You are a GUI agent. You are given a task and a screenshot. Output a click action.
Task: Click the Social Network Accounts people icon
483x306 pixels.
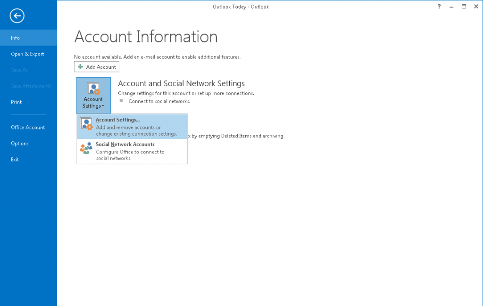pos(86,148)
